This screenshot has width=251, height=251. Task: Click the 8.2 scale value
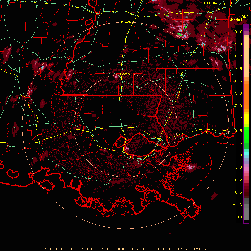coord(238,56)
